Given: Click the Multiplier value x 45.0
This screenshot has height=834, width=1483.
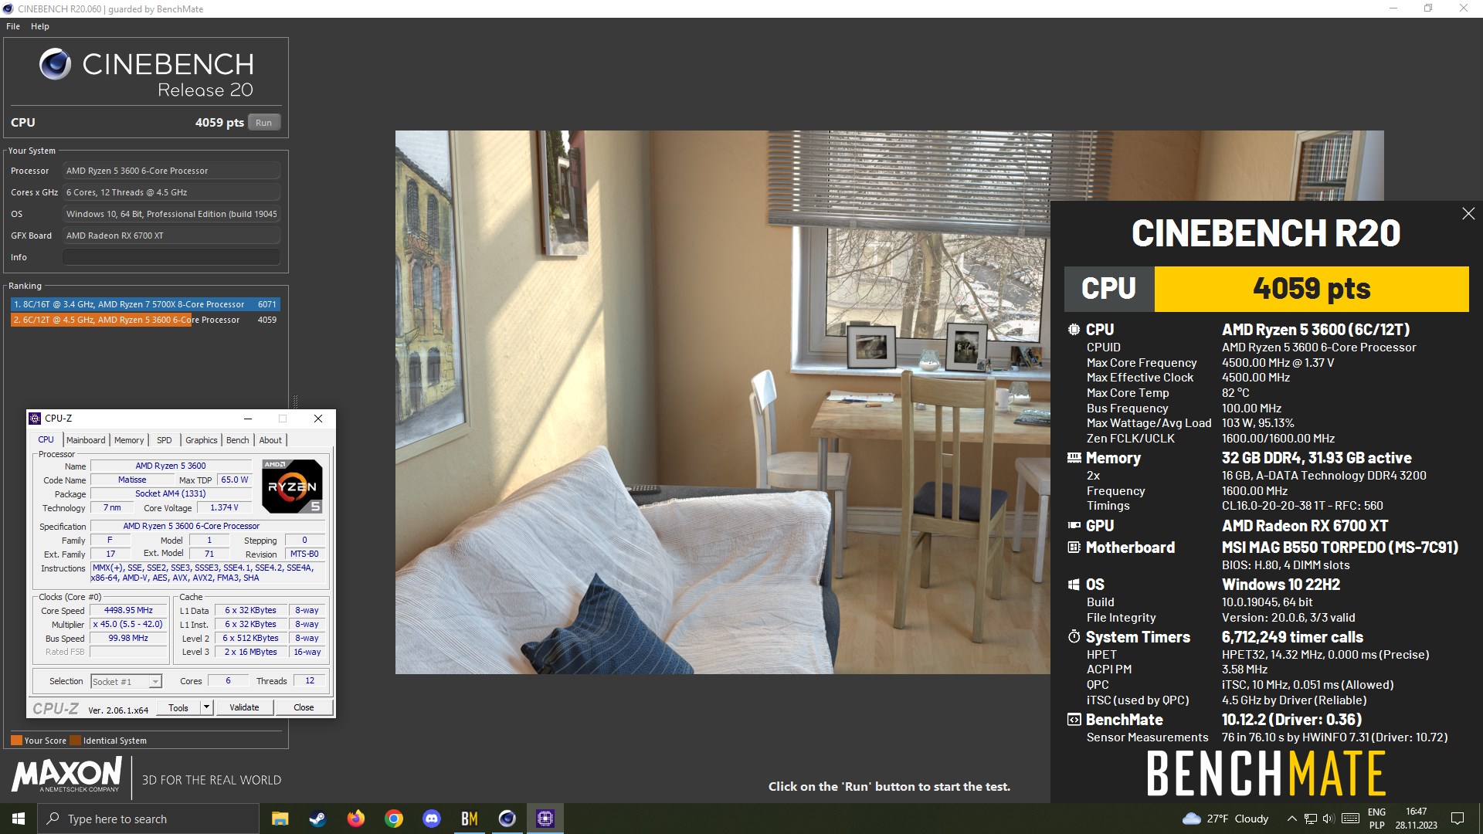Looking at the screenshot, I should pyautogui.click(x=128, y=624).
